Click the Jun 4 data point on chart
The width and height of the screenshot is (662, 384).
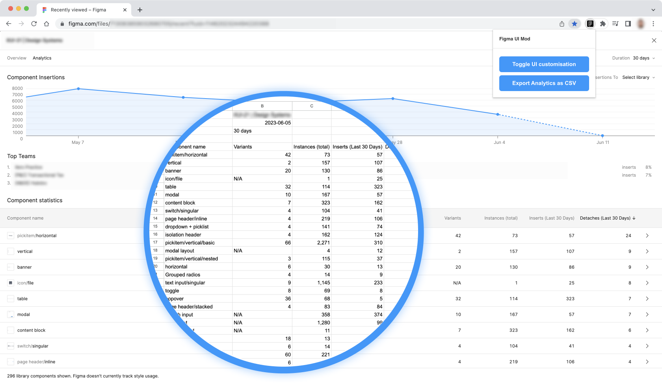tap(498, 114)
